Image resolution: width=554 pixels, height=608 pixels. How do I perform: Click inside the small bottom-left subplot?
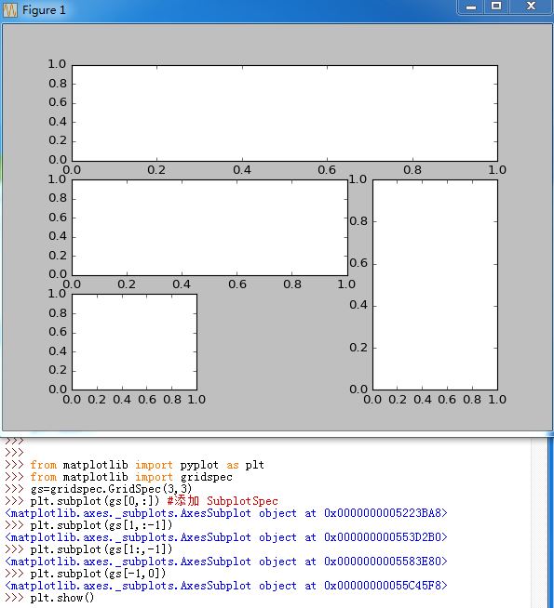coord(134,342)
